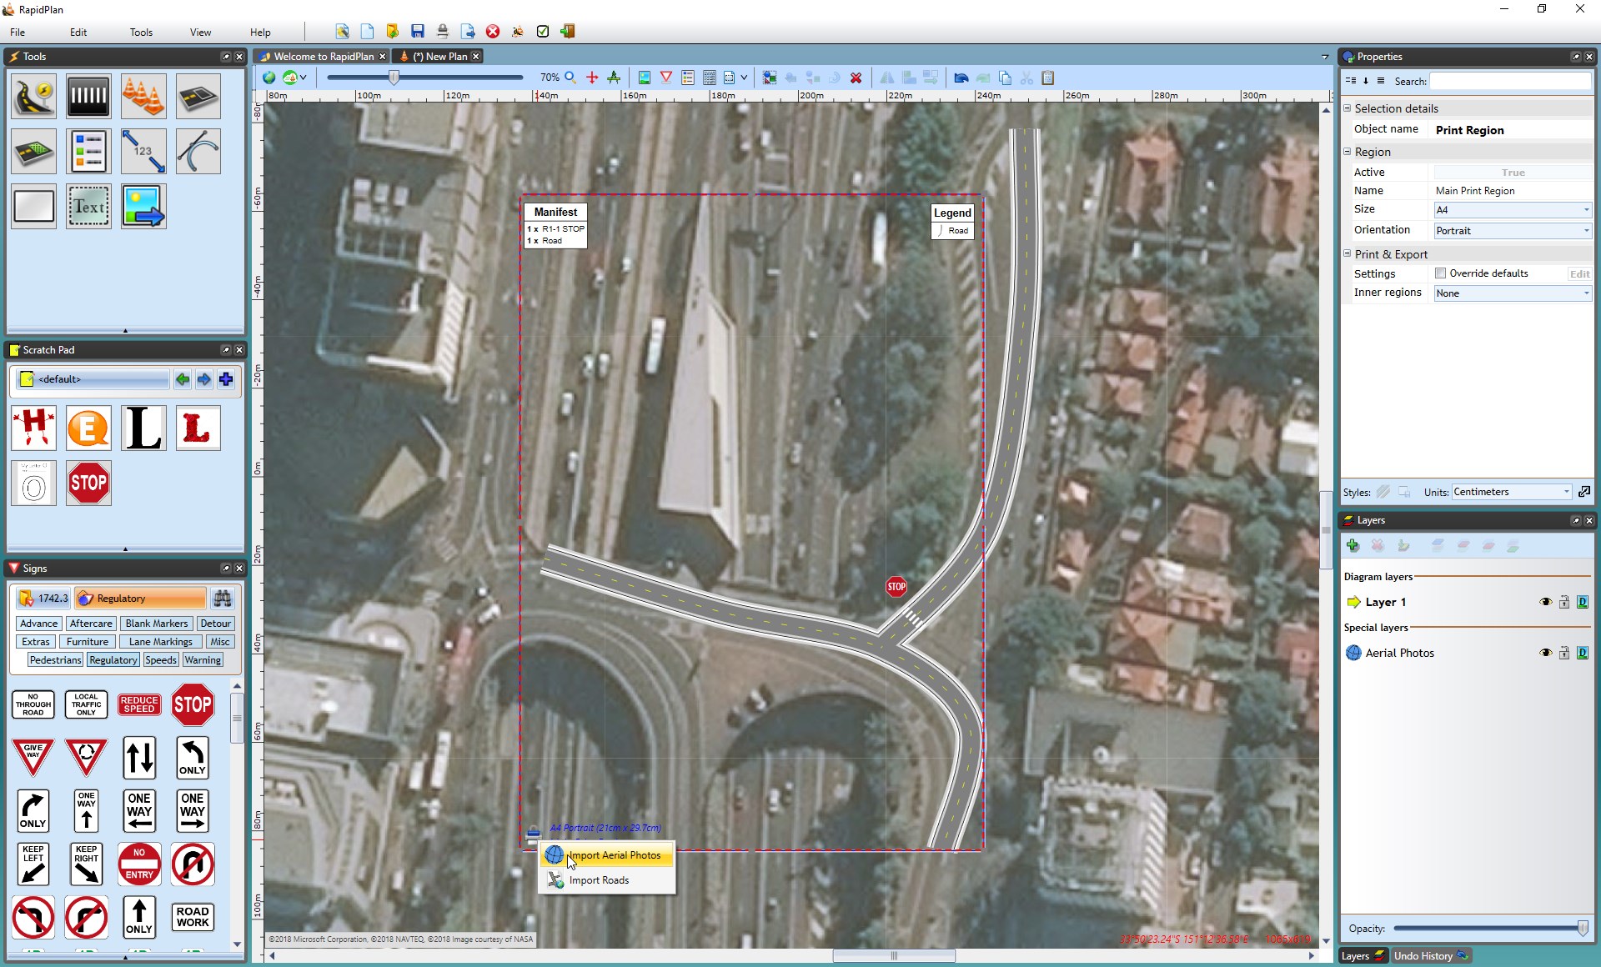
Task: Click the Regulatory tab in Signs panel
Action: click(x=113, y=661)
